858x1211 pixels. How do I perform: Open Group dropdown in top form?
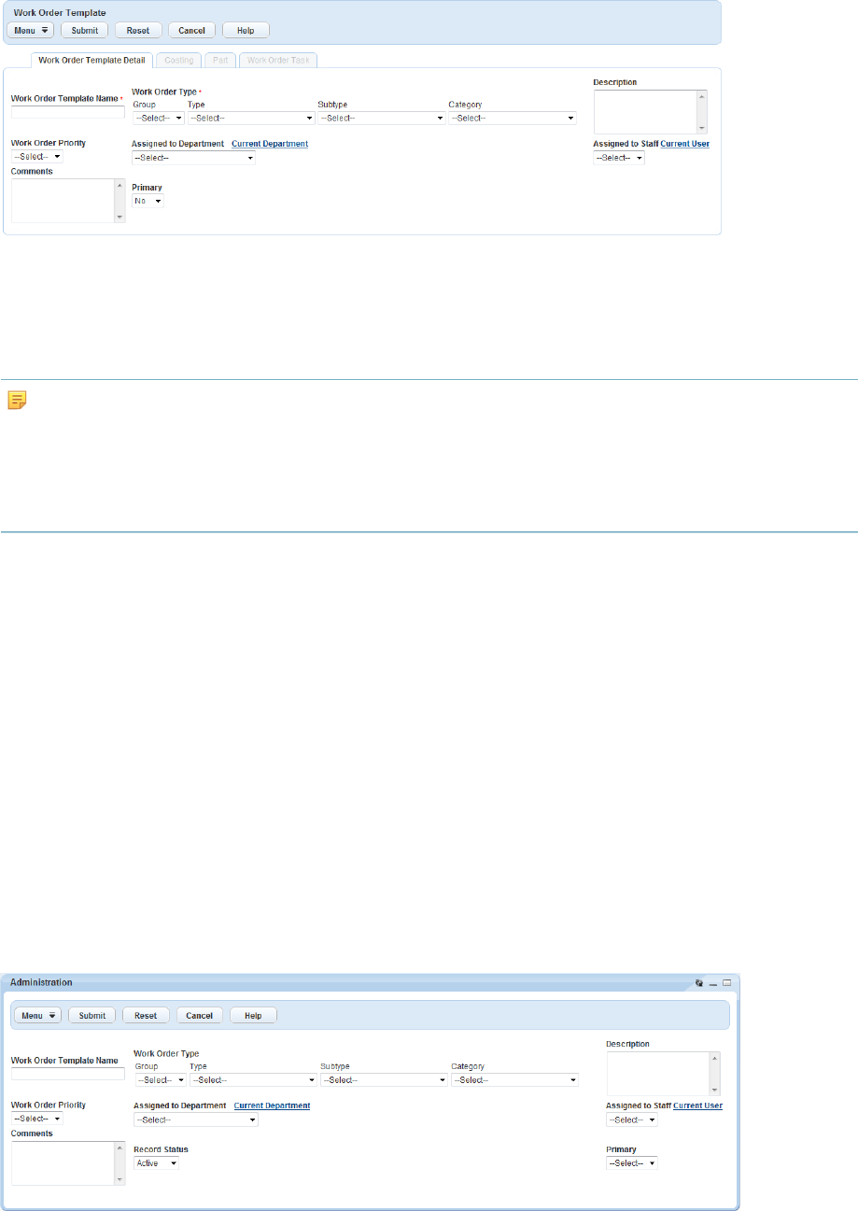158,119
